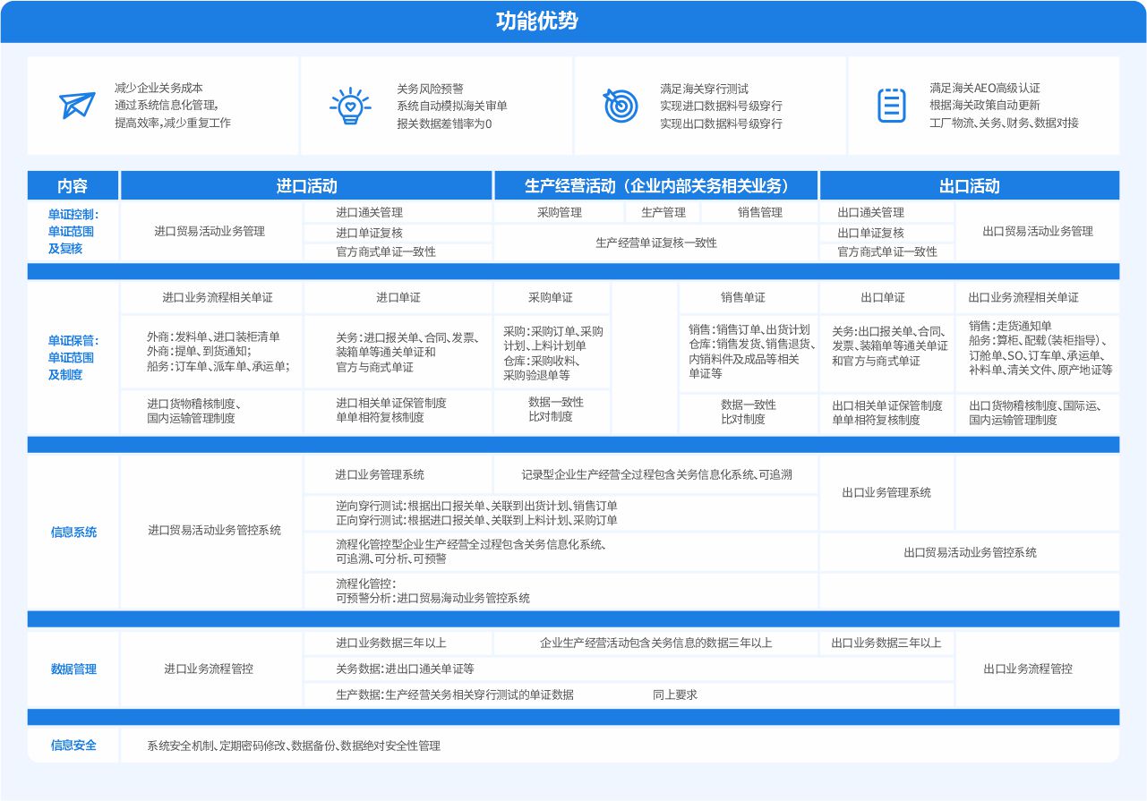Click the 出口货物稽核制度 cell

1038,413
